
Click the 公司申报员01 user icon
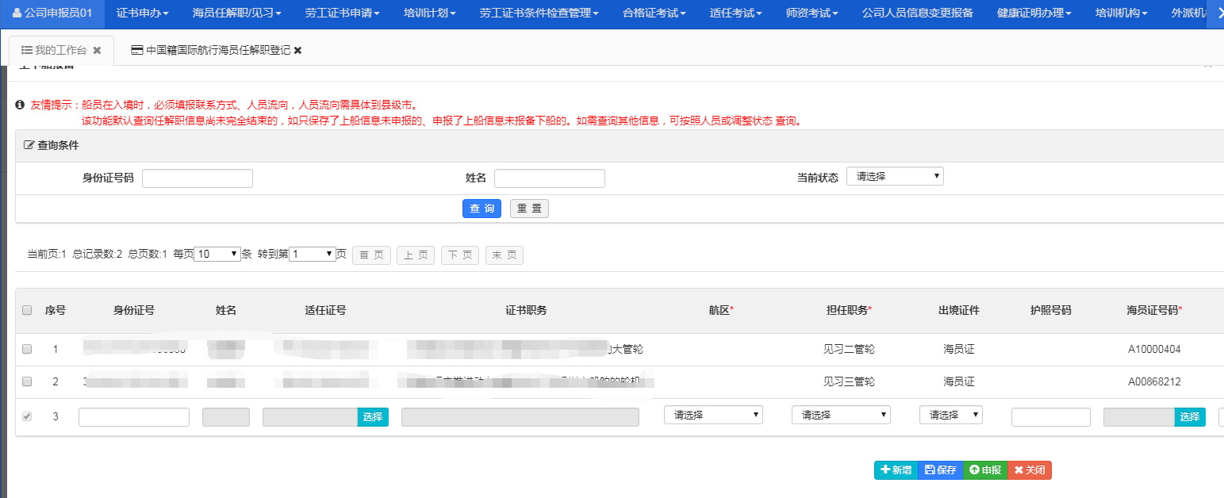(x=17, y=13)
